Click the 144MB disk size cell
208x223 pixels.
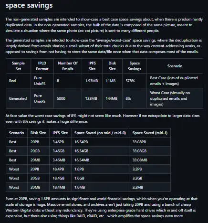113,98
